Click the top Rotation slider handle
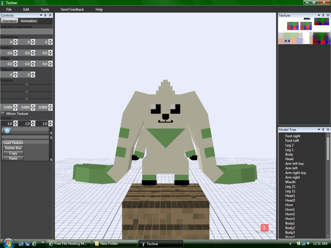The height and width of the screenshot is (248, 331). [27, 84]
